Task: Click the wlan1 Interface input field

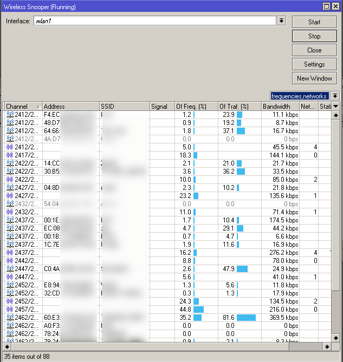Action: click(154, 21)
